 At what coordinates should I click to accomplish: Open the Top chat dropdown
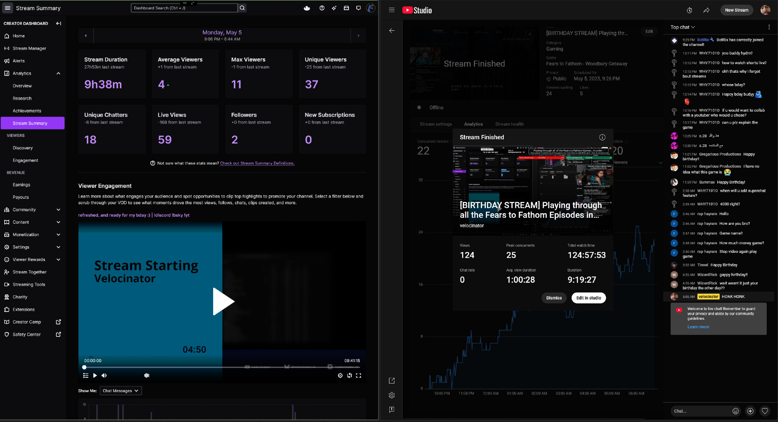click(683, 27)
